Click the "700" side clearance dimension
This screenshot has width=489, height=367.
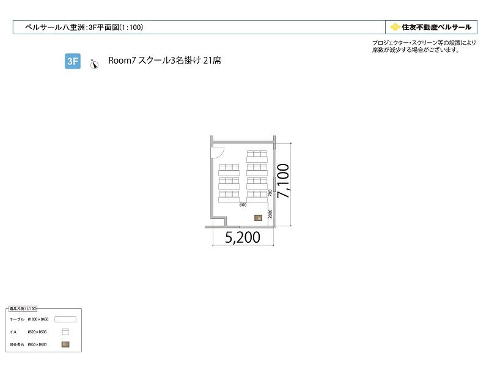tap(270, 193)
